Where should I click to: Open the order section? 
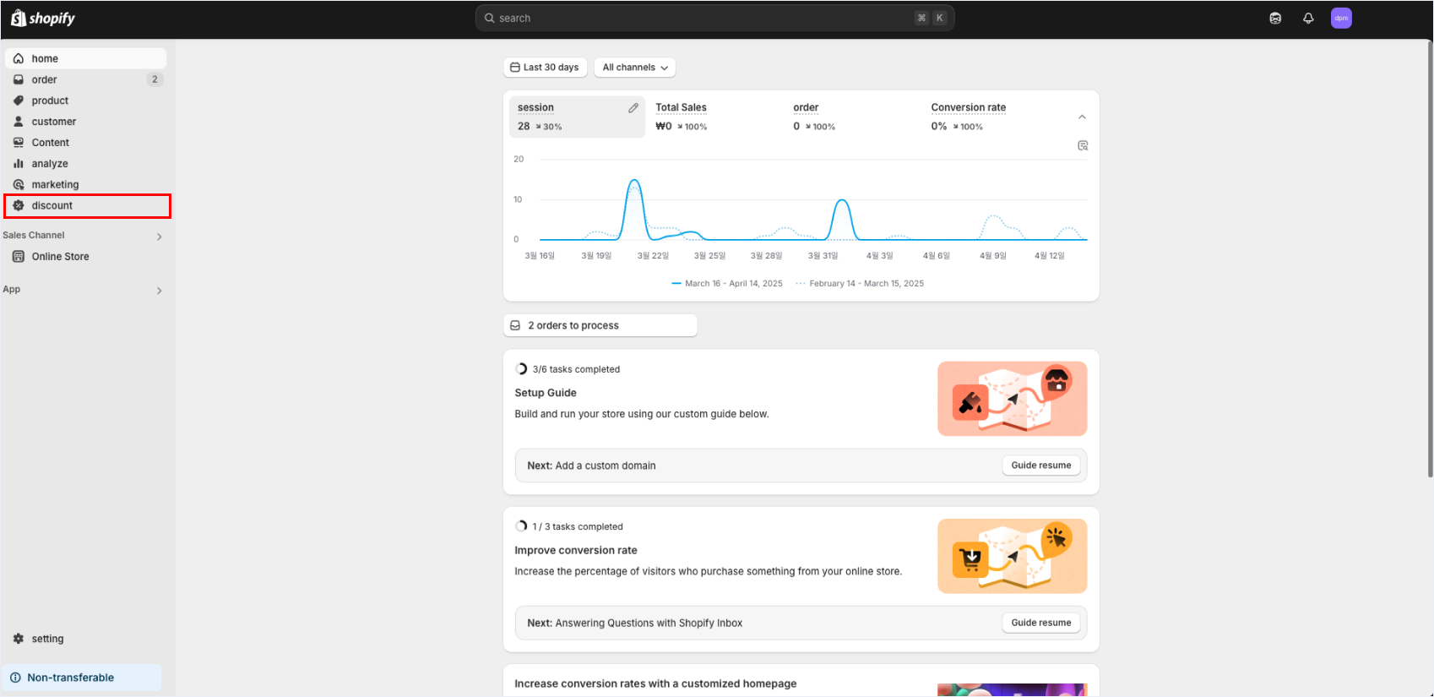click(x=85, y=79)
